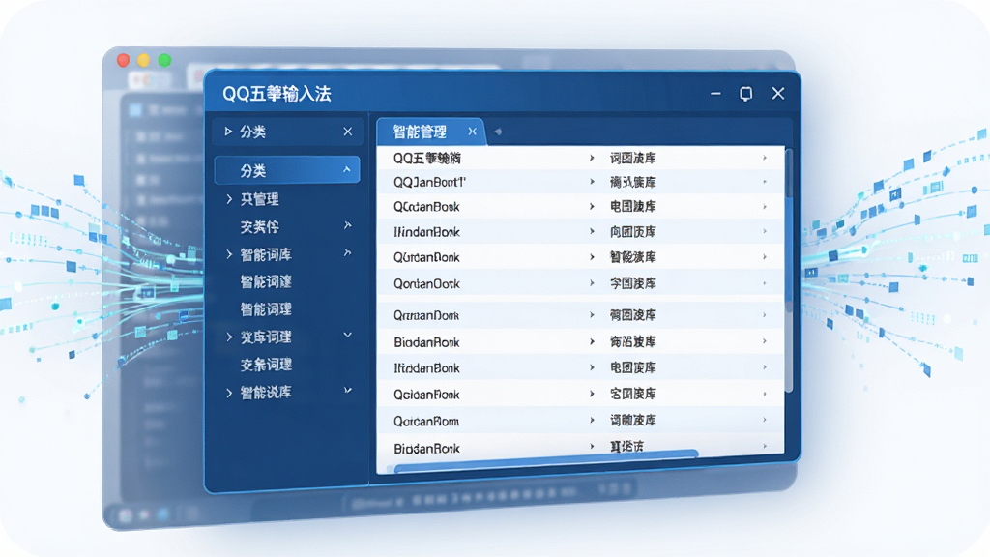Expand the 突库词理 node with its left chevron

(229, 337)
